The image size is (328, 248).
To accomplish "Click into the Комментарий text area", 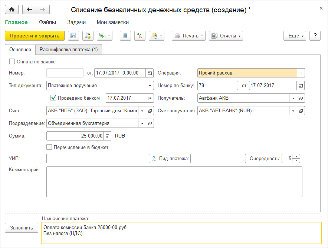I will tap(174, 182).
